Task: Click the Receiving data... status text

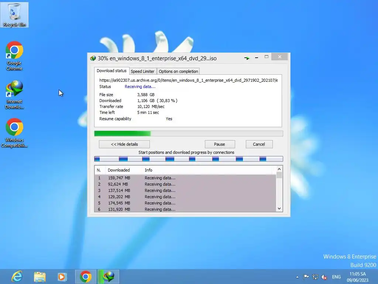Action: (x=140, y=87)
